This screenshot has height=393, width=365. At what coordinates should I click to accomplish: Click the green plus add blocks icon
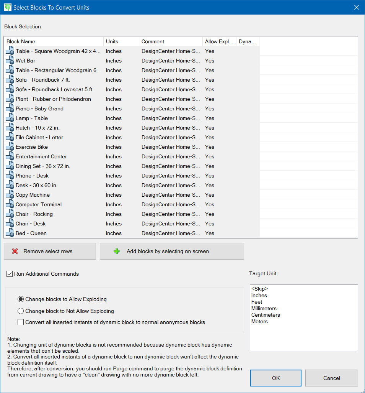(x=117, y=252)
